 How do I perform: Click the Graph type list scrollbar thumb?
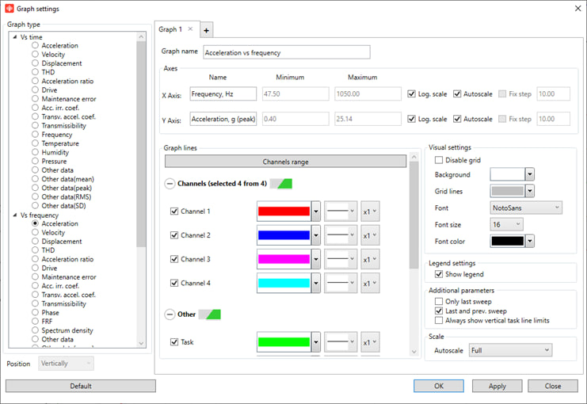(x=141, y=144)
